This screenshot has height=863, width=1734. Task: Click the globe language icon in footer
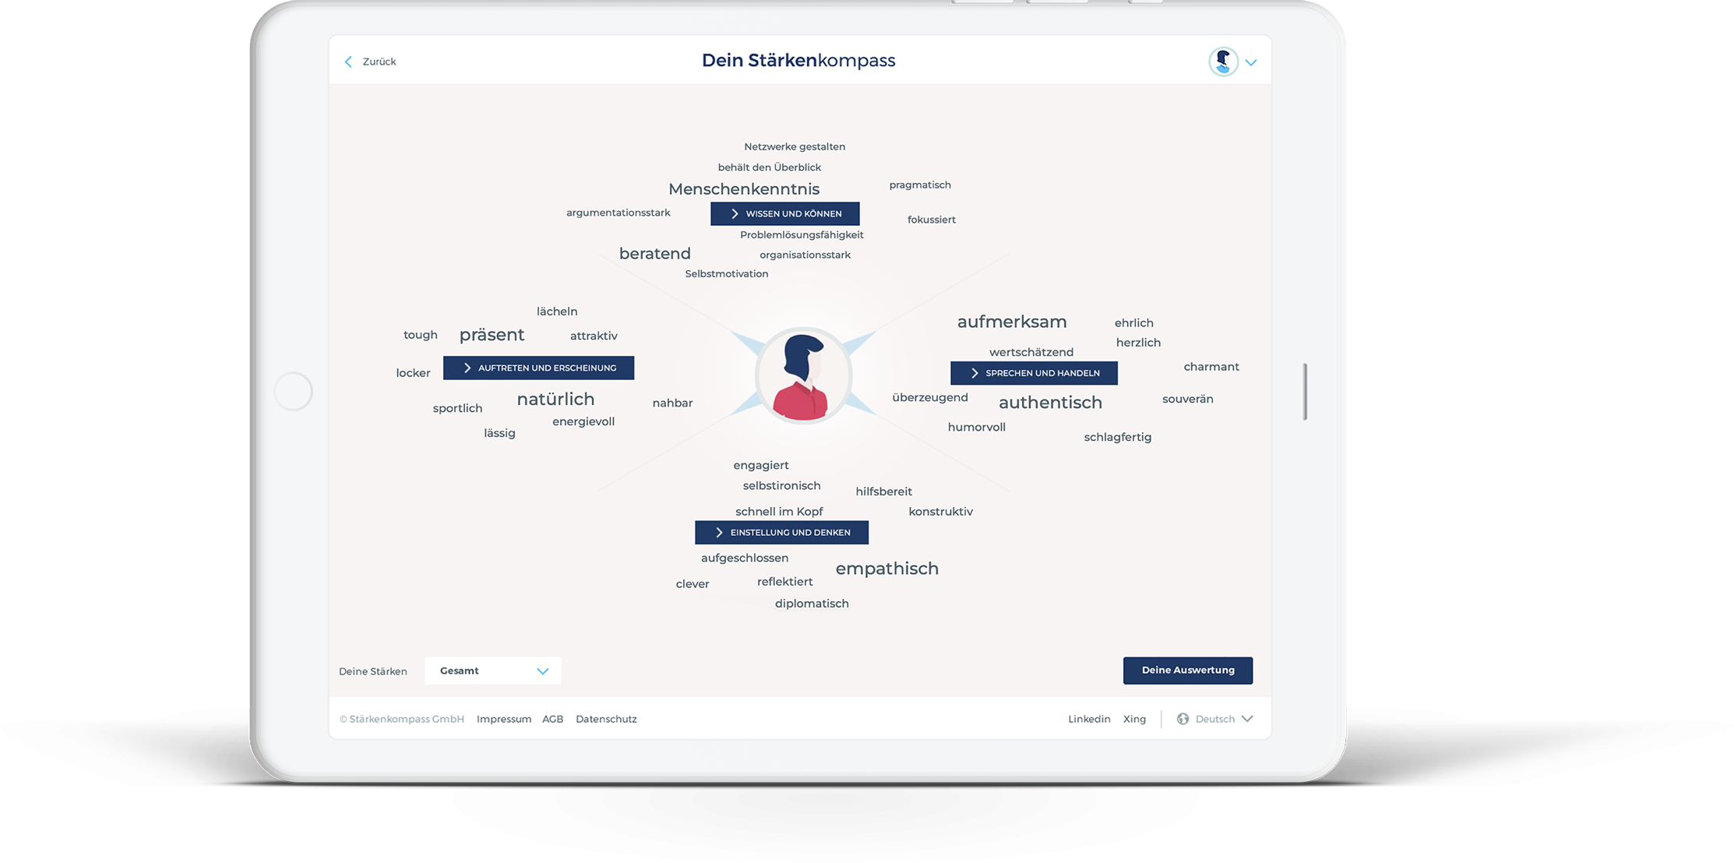pos(1182,719)
